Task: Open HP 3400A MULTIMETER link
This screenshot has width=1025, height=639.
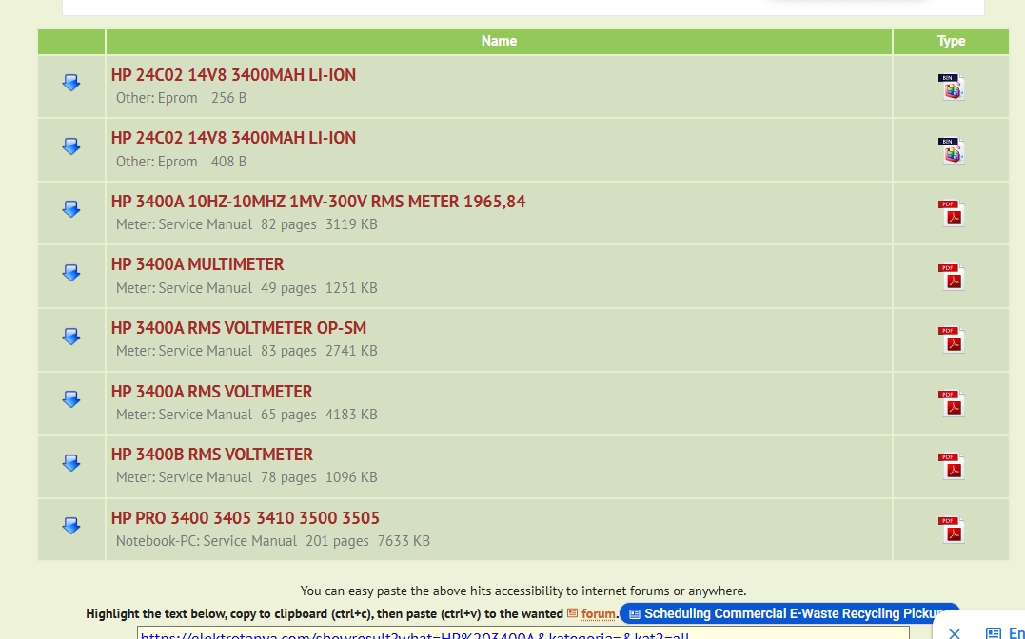Action: pyautogui.click(x=197, y=264)
